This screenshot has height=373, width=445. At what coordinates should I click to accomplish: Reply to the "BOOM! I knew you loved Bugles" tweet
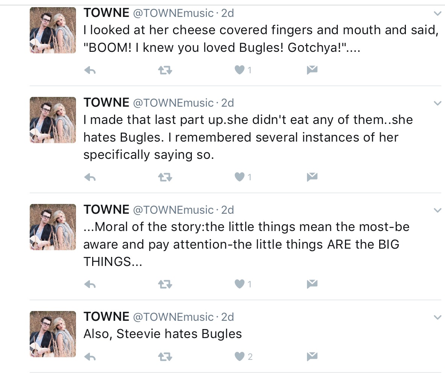pyautogui.click(x=90, y=70)
